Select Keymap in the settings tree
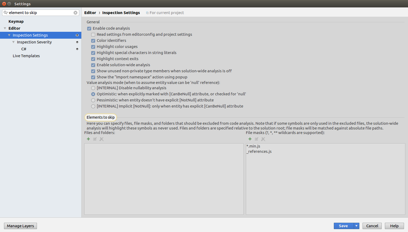This screenshot has width=408, height=232. [x=16, y=21]
